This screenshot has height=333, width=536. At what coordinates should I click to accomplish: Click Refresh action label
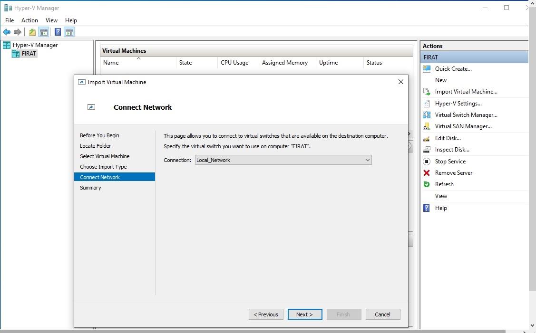(444, 184)
